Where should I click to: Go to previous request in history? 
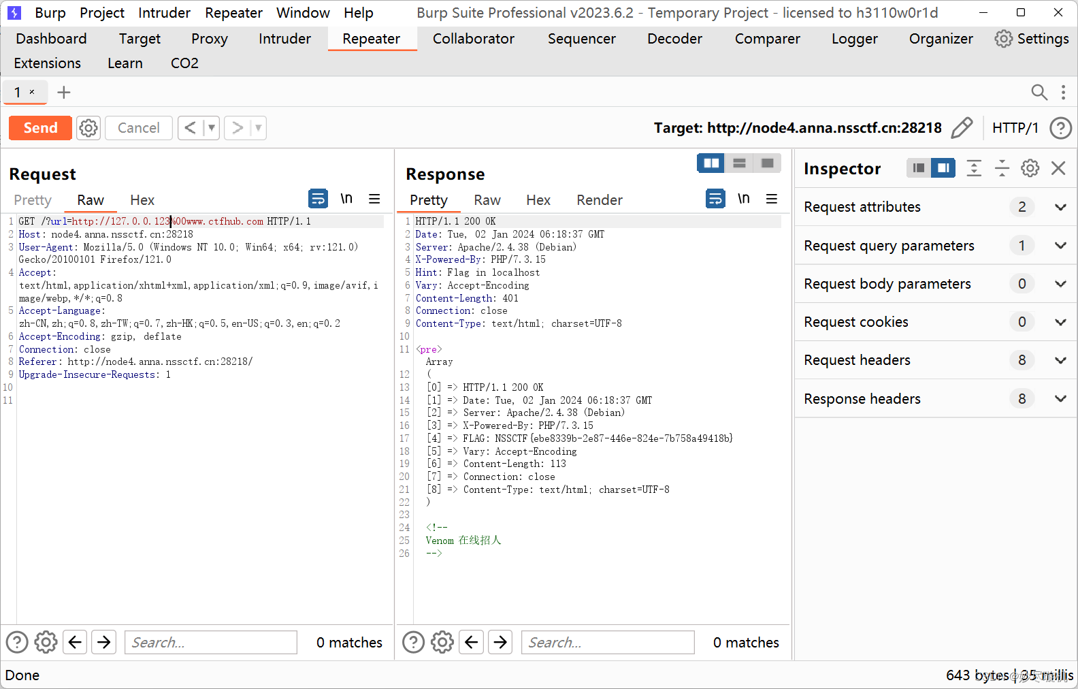point(191,128)
